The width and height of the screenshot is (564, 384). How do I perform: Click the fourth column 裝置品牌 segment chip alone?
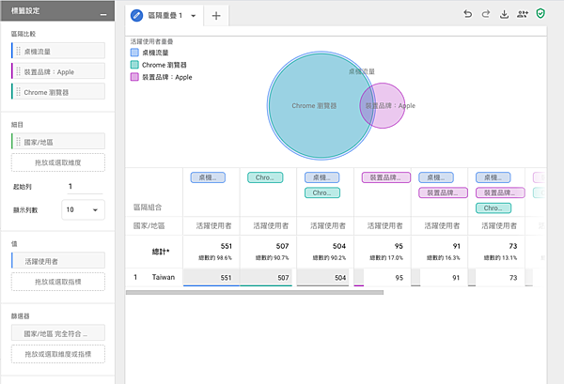pos(386,177)
